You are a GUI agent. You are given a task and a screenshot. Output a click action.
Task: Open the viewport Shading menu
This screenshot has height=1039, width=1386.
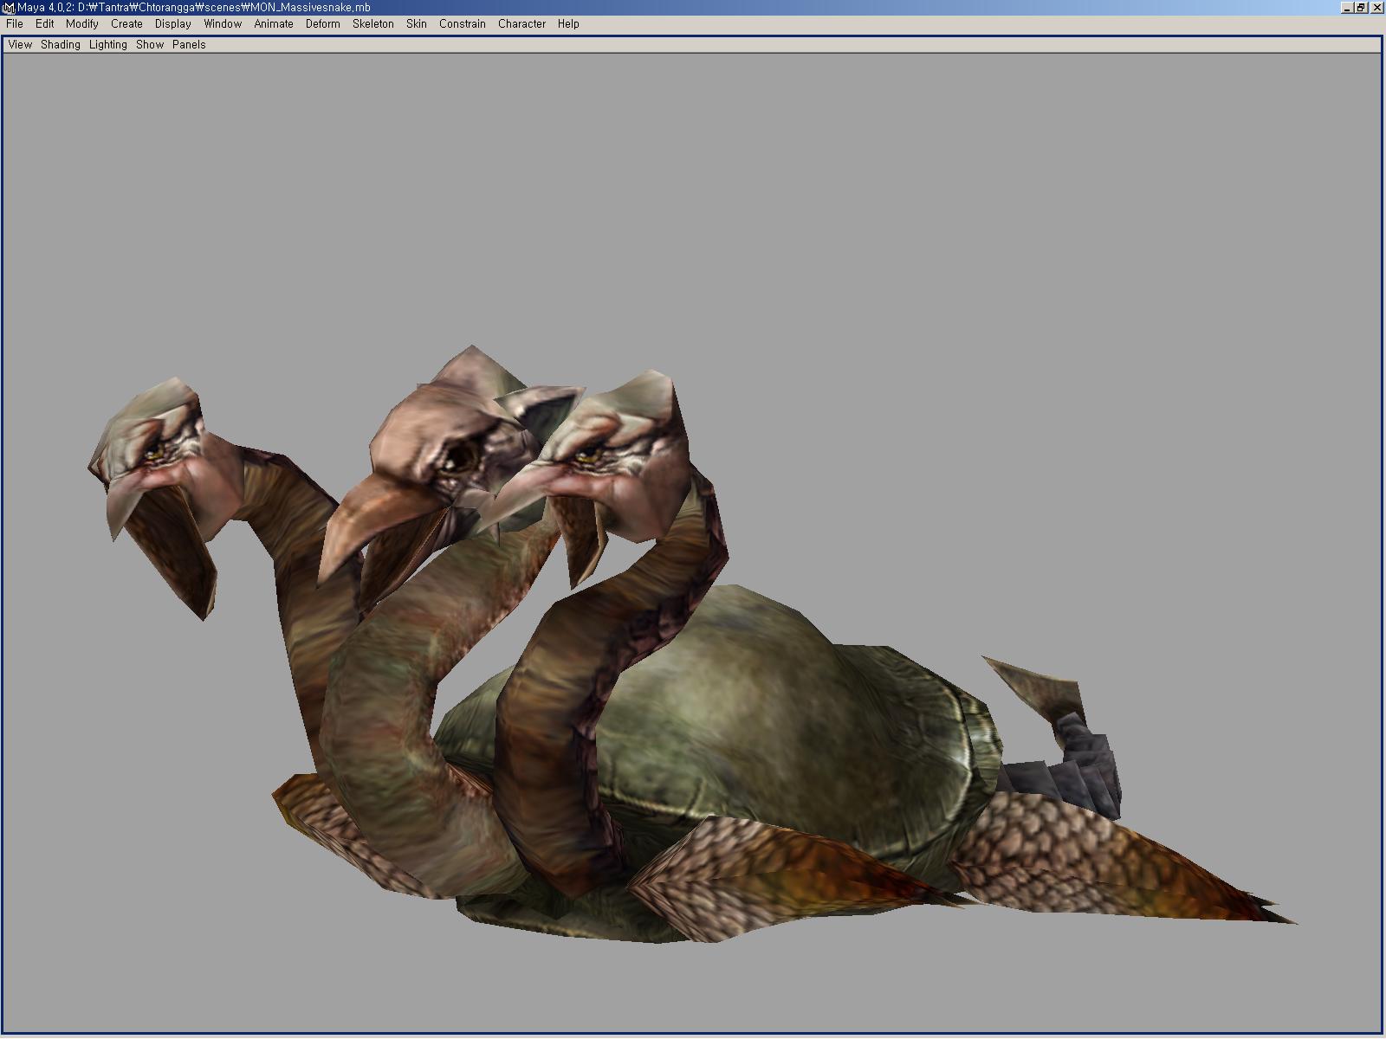tap(61, 45)
